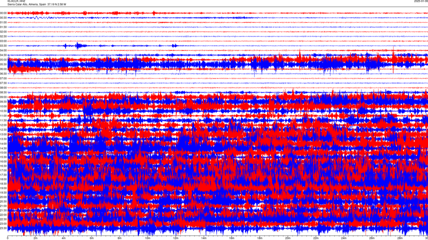Select the 17:00 time row label

tap(3, 171)
